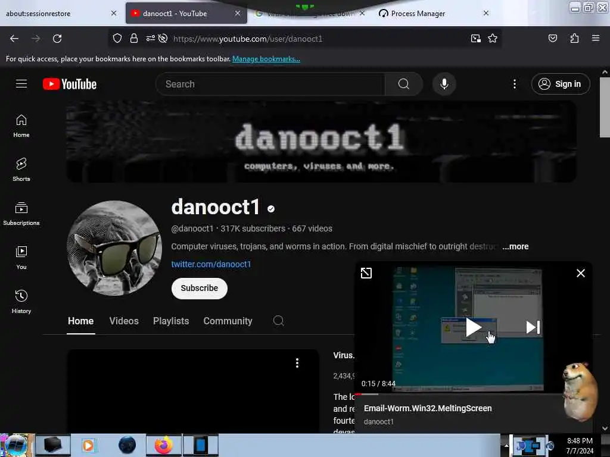Open the You section in sidebar

coord(21,258)
